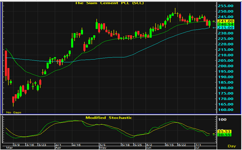Click the 205.00 price axis label
The width and height of the screenshot is (242, 150).
tap(226, 60)
